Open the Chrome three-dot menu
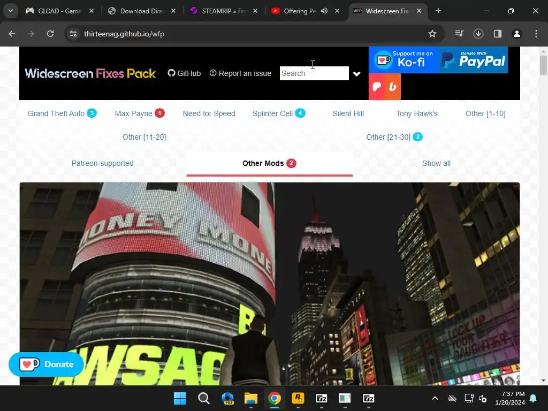548x411 pixels. point(536,34)
